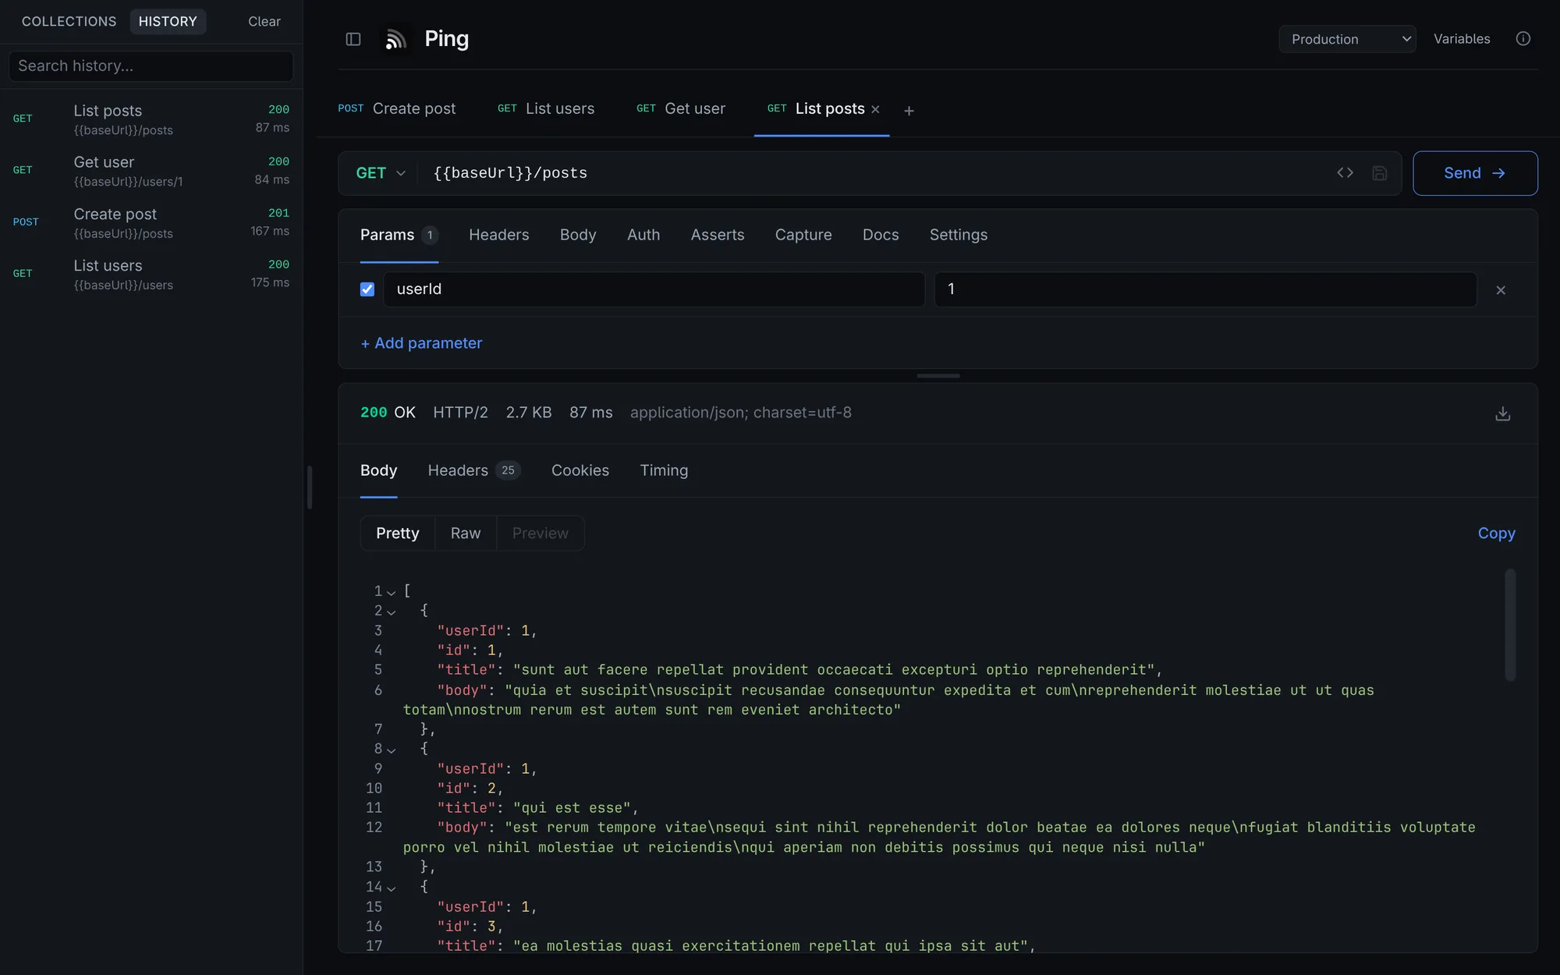Open the info icon next to Variables
Viewport: 1560px width, 975px height.
click(1523, 39)
